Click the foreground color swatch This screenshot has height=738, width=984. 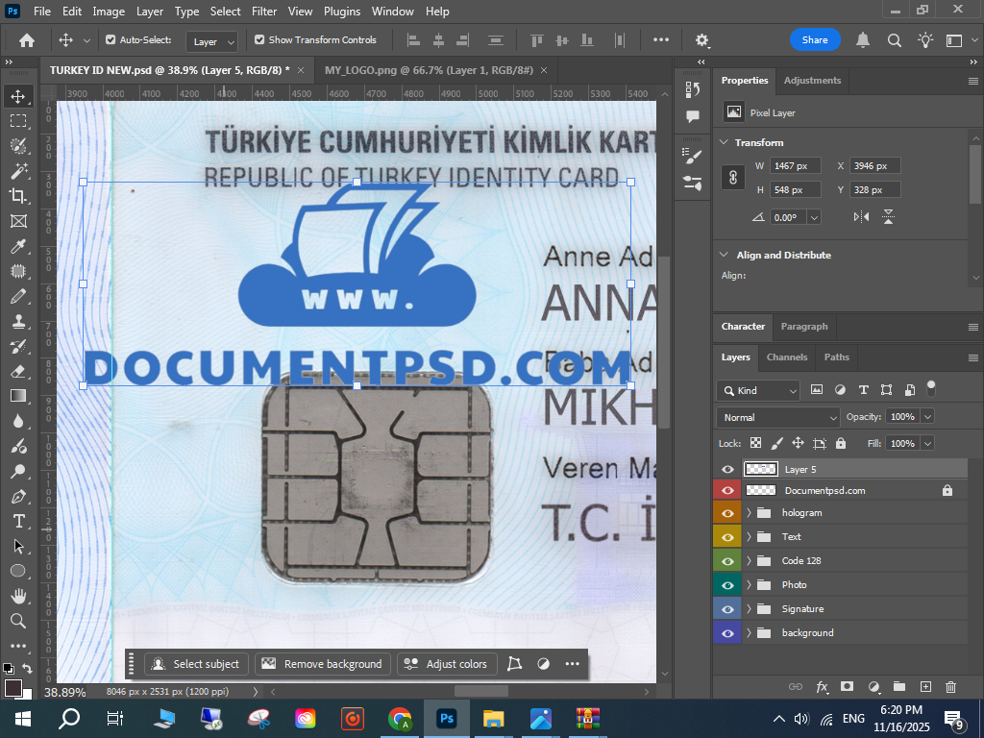13,688
